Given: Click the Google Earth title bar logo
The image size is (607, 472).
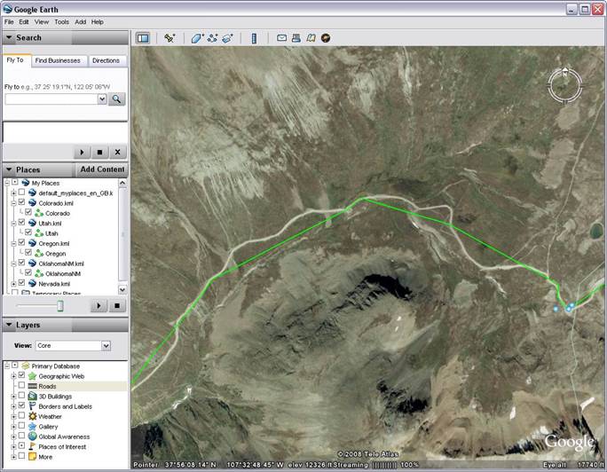Looking at the screenshot, I should pyautogui.click(x=7, y=9).
